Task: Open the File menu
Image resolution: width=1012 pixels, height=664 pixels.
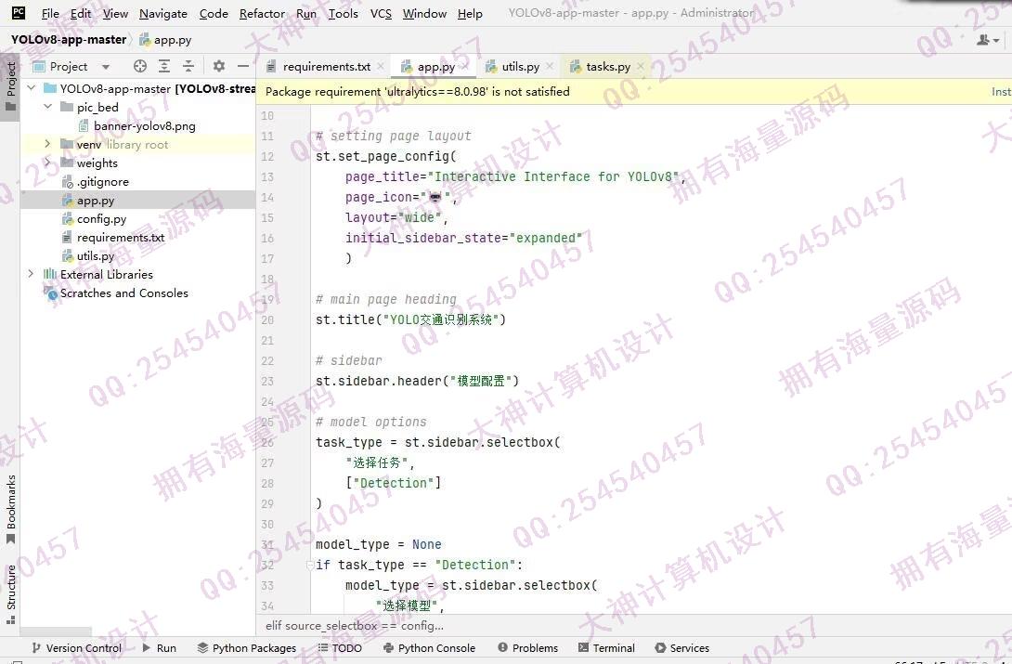Action: coord(50,14)
